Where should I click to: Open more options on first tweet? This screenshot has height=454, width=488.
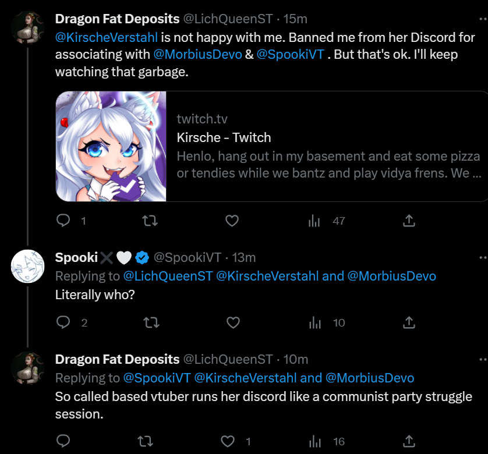pyautogui.click(x=483, y=19)
